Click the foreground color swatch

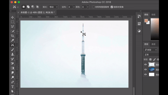pos(146,21)
